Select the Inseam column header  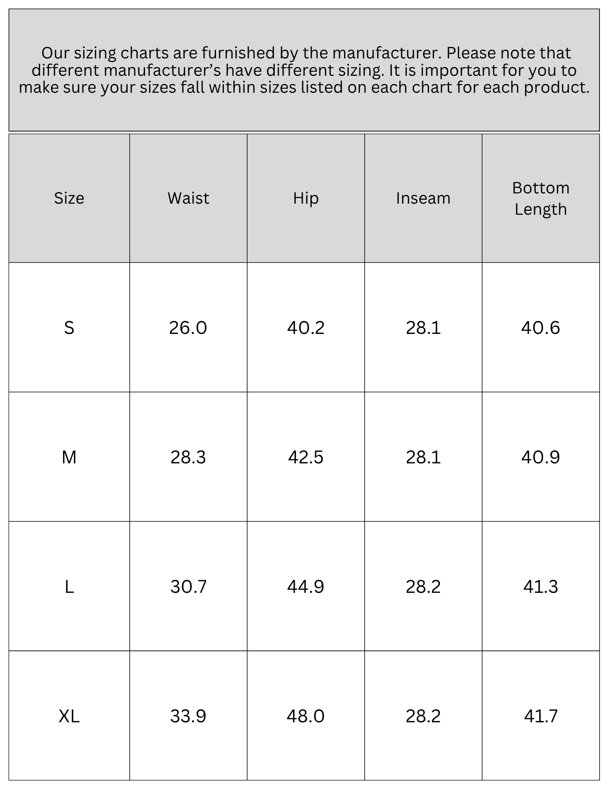coord(423,198)
